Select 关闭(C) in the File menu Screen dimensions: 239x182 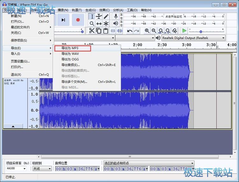[x=28, y=33]
